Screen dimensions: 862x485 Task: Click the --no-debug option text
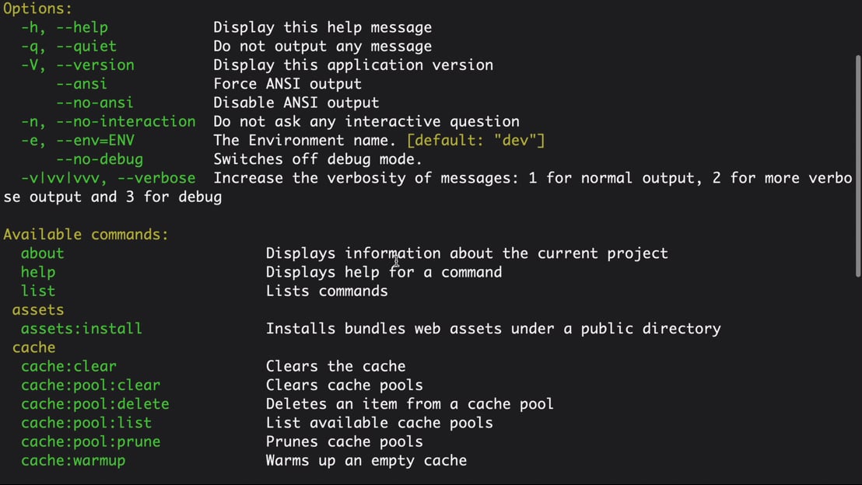click(x=100, y=159)
